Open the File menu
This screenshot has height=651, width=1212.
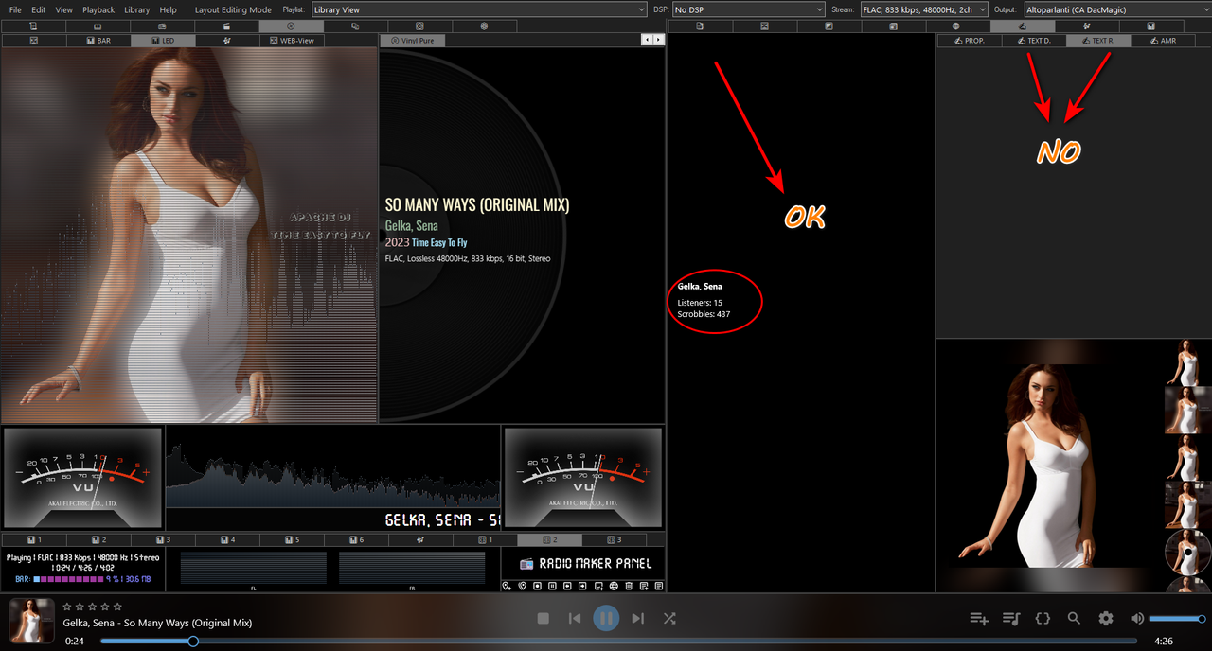pyautogui.click(x=15, y=9)
